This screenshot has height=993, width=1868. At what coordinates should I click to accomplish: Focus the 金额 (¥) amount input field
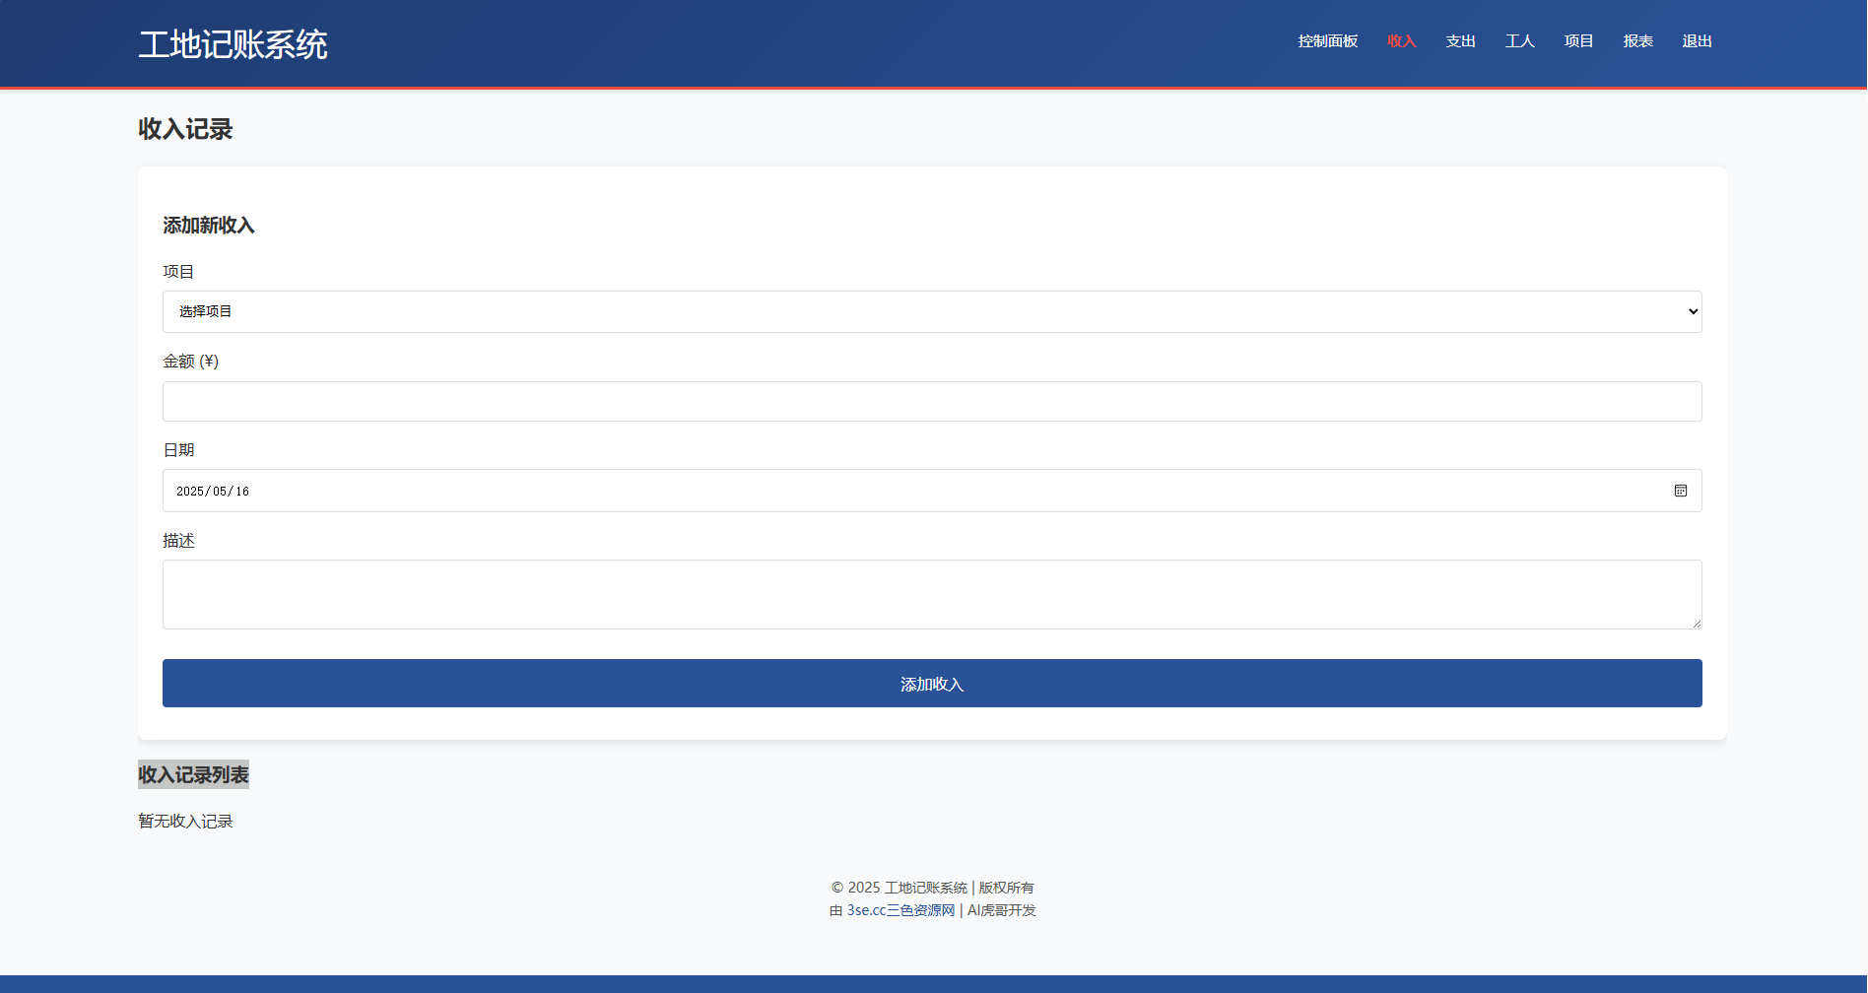(931, 401)
